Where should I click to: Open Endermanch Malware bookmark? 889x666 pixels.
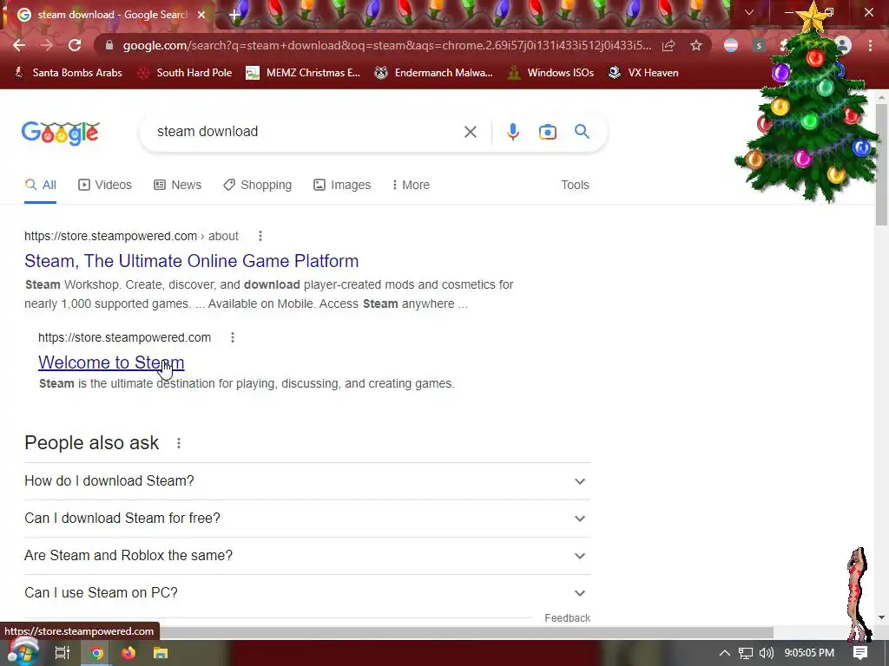434,73
